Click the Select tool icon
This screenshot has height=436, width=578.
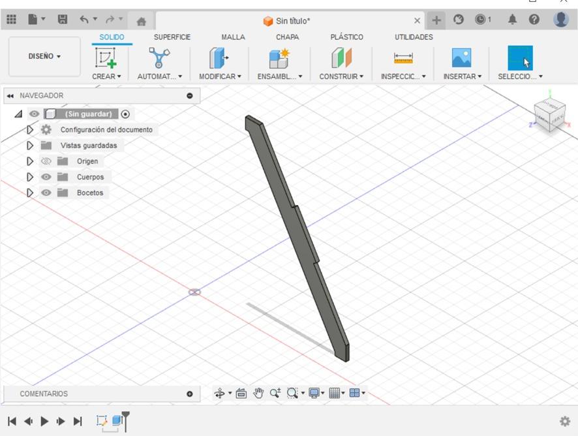pyautogui.click(x=520, y=58)
